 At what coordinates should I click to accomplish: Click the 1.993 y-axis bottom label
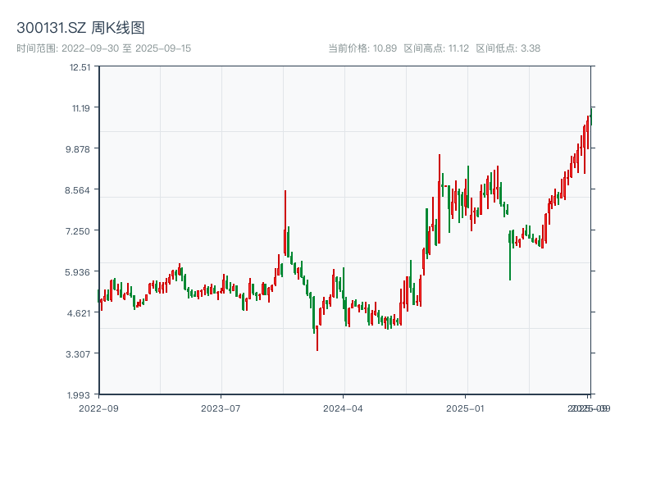[x=80, y=394]
